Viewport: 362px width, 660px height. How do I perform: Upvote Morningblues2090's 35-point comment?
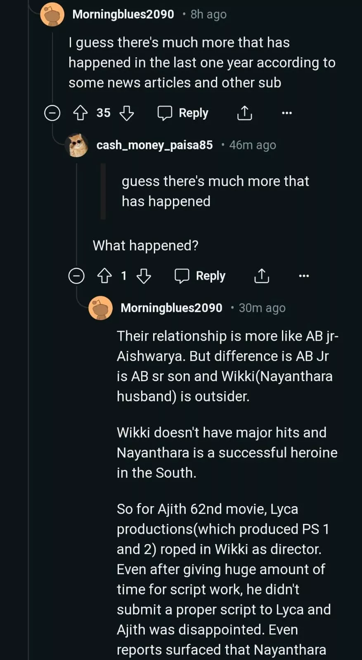pyautogui.click(x=80, y=113)
